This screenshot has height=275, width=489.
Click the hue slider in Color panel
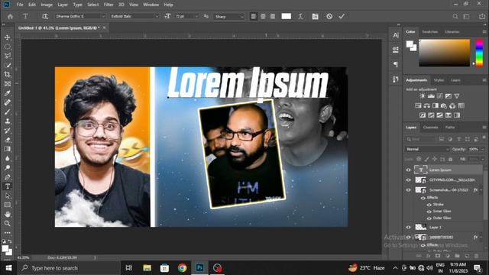479,53
